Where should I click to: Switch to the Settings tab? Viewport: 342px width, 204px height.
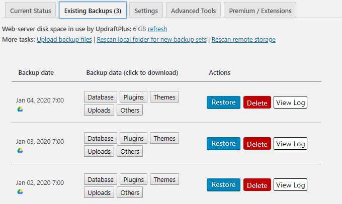(146, 11)
